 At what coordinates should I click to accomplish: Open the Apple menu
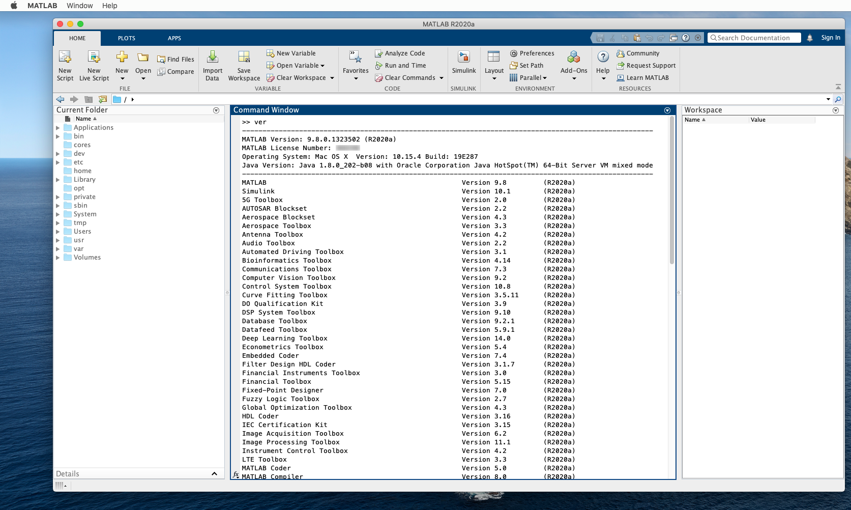pyautogui.click(x=14, y=6)
